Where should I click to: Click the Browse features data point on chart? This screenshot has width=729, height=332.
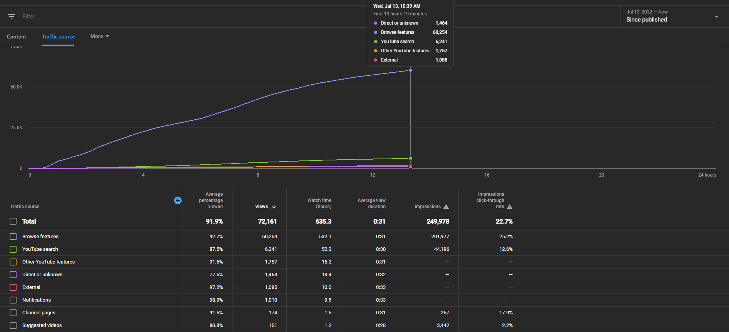click(410, 70)
